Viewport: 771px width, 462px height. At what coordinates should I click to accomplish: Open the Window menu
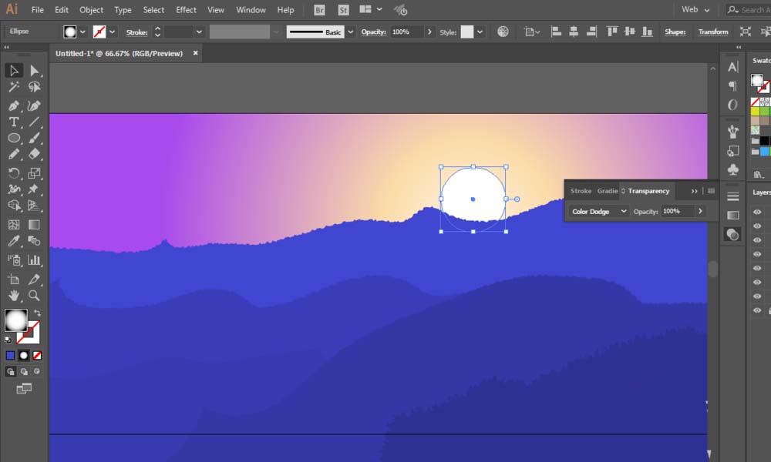pyautogui.click(x=251, y=10)
